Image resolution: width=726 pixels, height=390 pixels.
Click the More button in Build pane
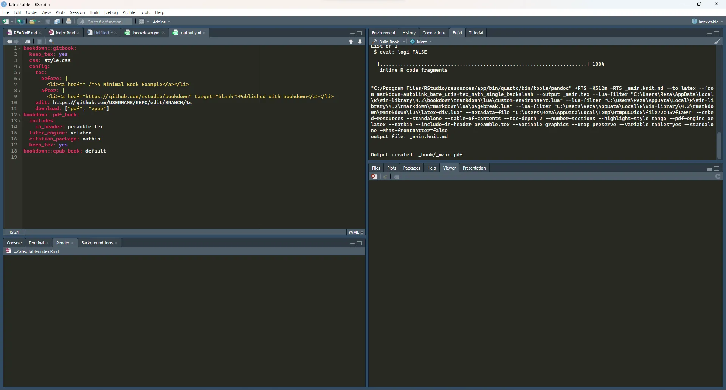click(x=422, y=42)
